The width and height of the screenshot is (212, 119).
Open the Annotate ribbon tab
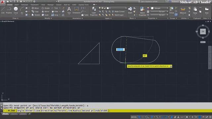tap(25, 5)
